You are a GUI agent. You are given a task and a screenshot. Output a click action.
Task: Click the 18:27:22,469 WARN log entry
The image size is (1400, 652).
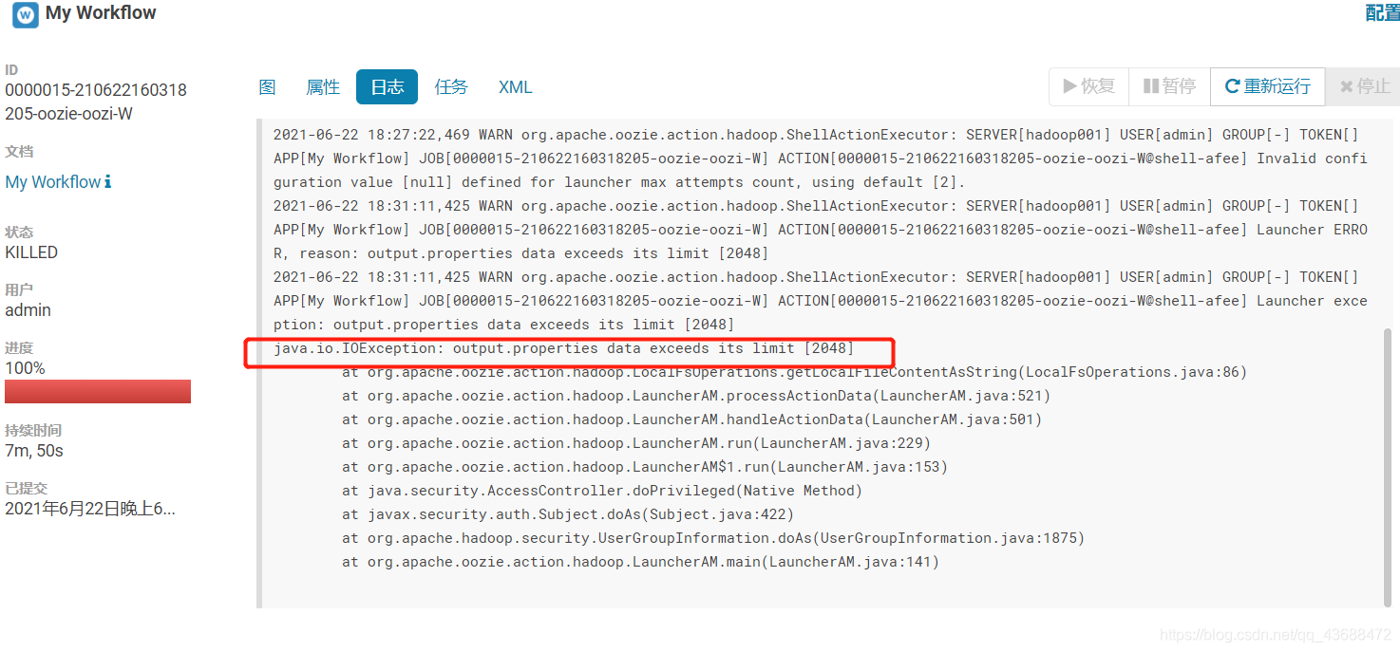point(821,158)
